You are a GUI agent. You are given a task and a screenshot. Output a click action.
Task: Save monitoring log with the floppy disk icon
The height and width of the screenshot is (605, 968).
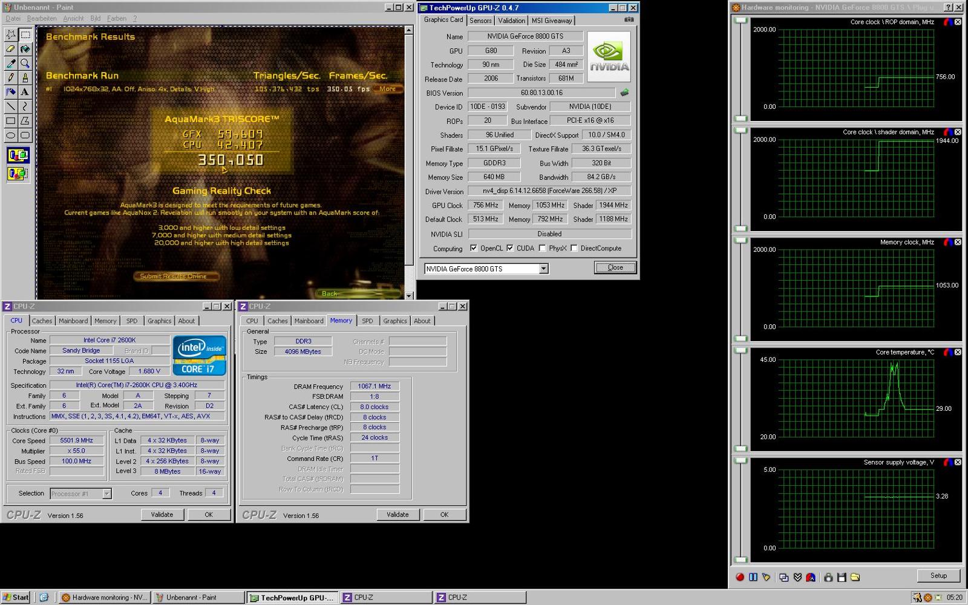click(x=842, y=577)
